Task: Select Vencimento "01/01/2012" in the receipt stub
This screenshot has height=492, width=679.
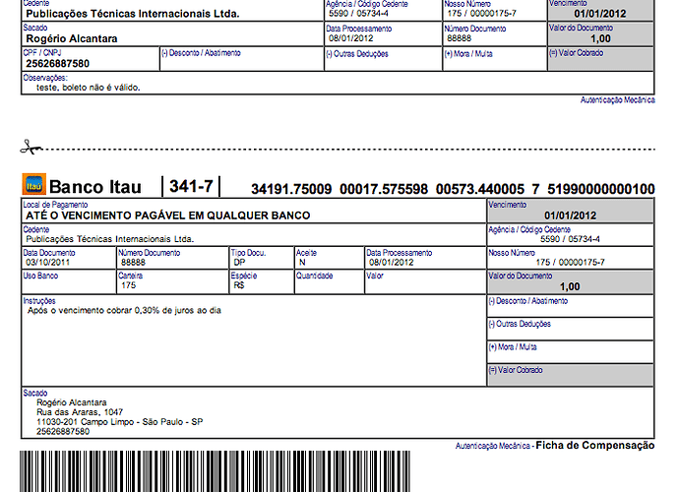Action: pos(600,14)
